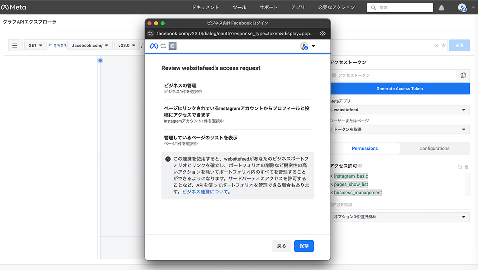Click the star icon to save the query
The width and height of the screenshot is (478, 270).
pos(443,46)
